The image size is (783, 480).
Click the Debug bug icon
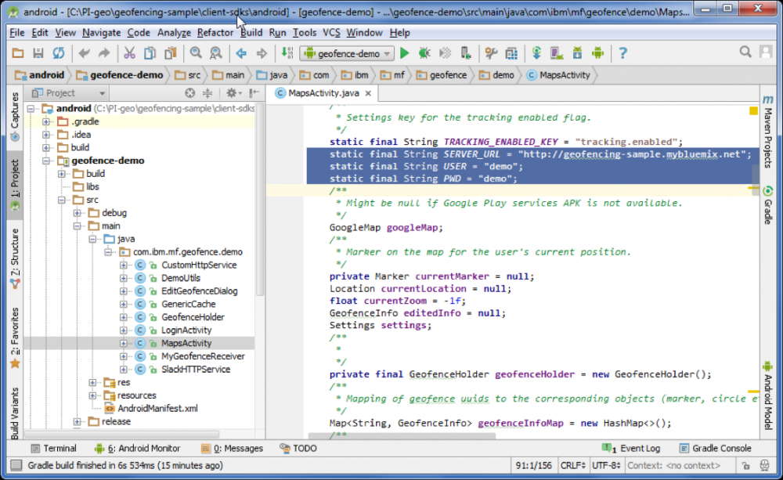(424, 53)
